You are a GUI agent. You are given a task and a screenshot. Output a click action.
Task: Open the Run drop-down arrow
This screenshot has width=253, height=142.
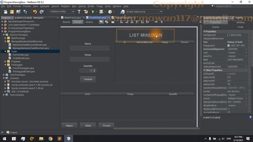[96, 12]
